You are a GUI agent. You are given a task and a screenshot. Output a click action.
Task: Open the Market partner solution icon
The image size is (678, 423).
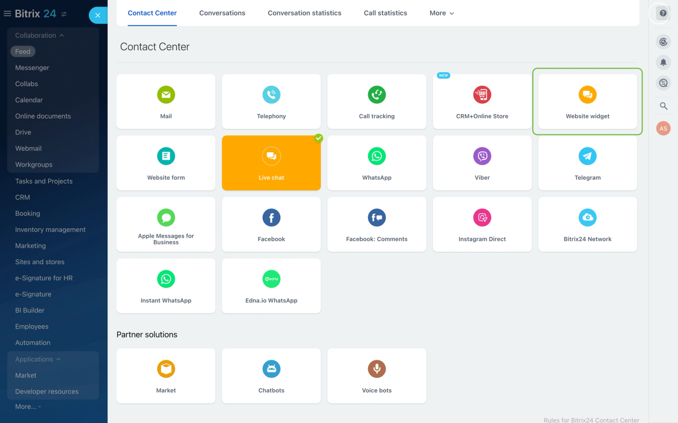pyautogui.click(x=166, y=369)
